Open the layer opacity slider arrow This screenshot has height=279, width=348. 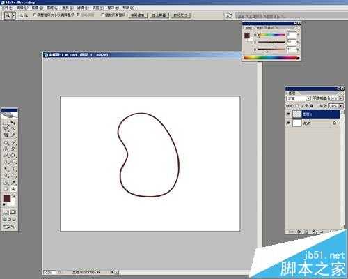point(341,98)
